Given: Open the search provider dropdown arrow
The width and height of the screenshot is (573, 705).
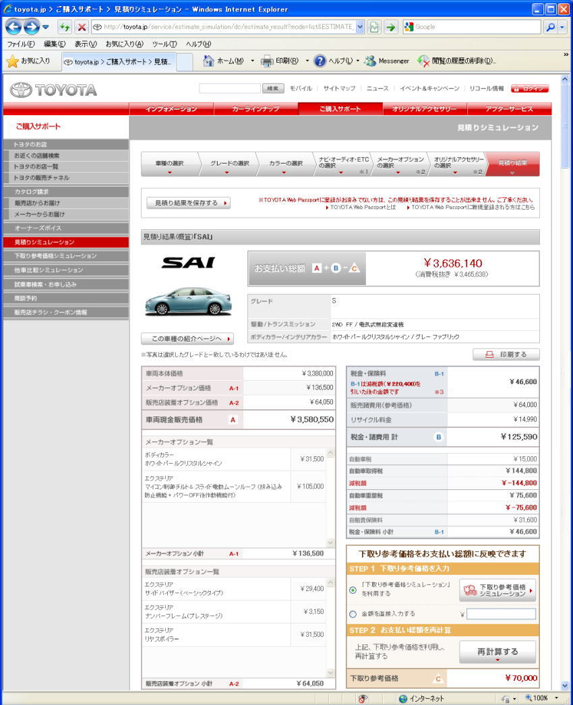Looking at the screenshot, I should coord(562,27).
